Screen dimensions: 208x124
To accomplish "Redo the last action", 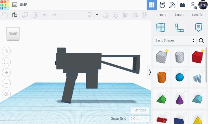I will click(x=54, y=15).
